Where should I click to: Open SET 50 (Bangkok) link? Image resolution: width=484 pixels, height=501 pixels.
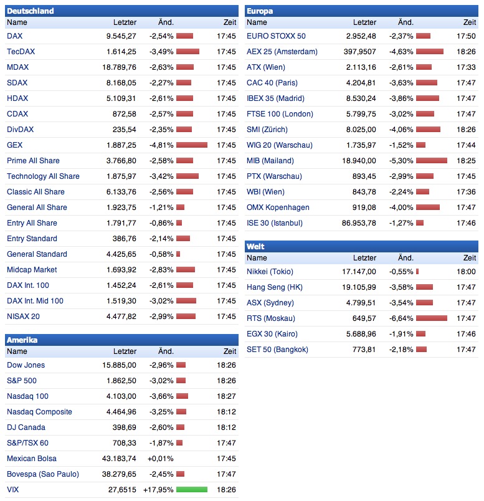click(277, 350)
